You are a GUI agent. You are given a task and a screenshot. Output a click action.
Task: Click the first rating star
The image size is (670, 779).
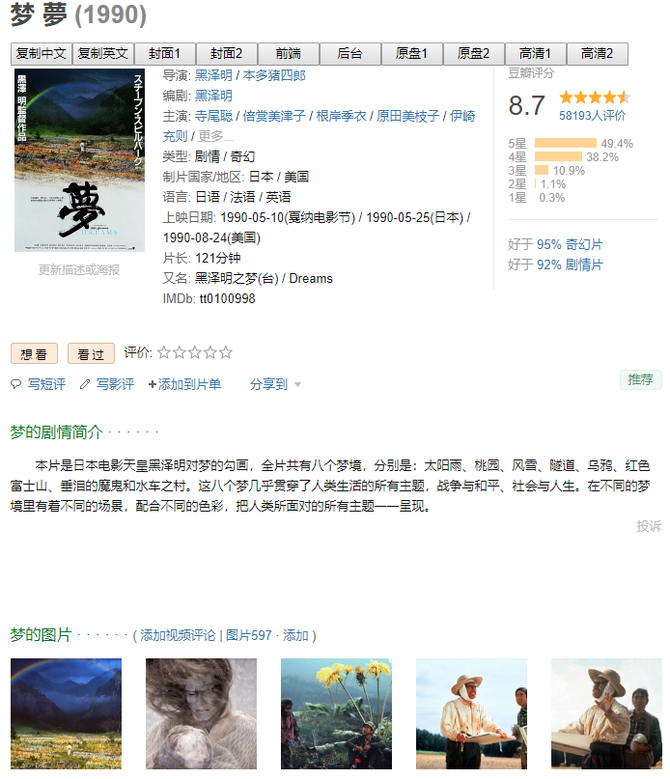tap(163, 352)
